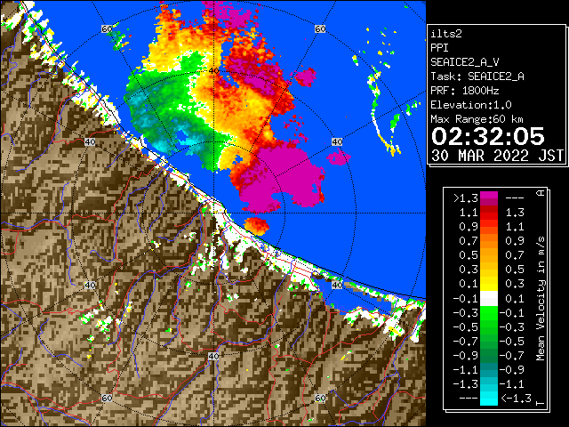Click the radar site name ilts2

[x=446, y=34]
